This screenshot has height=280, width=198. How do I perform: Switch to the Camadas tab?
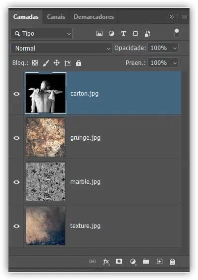coord(26,17)
